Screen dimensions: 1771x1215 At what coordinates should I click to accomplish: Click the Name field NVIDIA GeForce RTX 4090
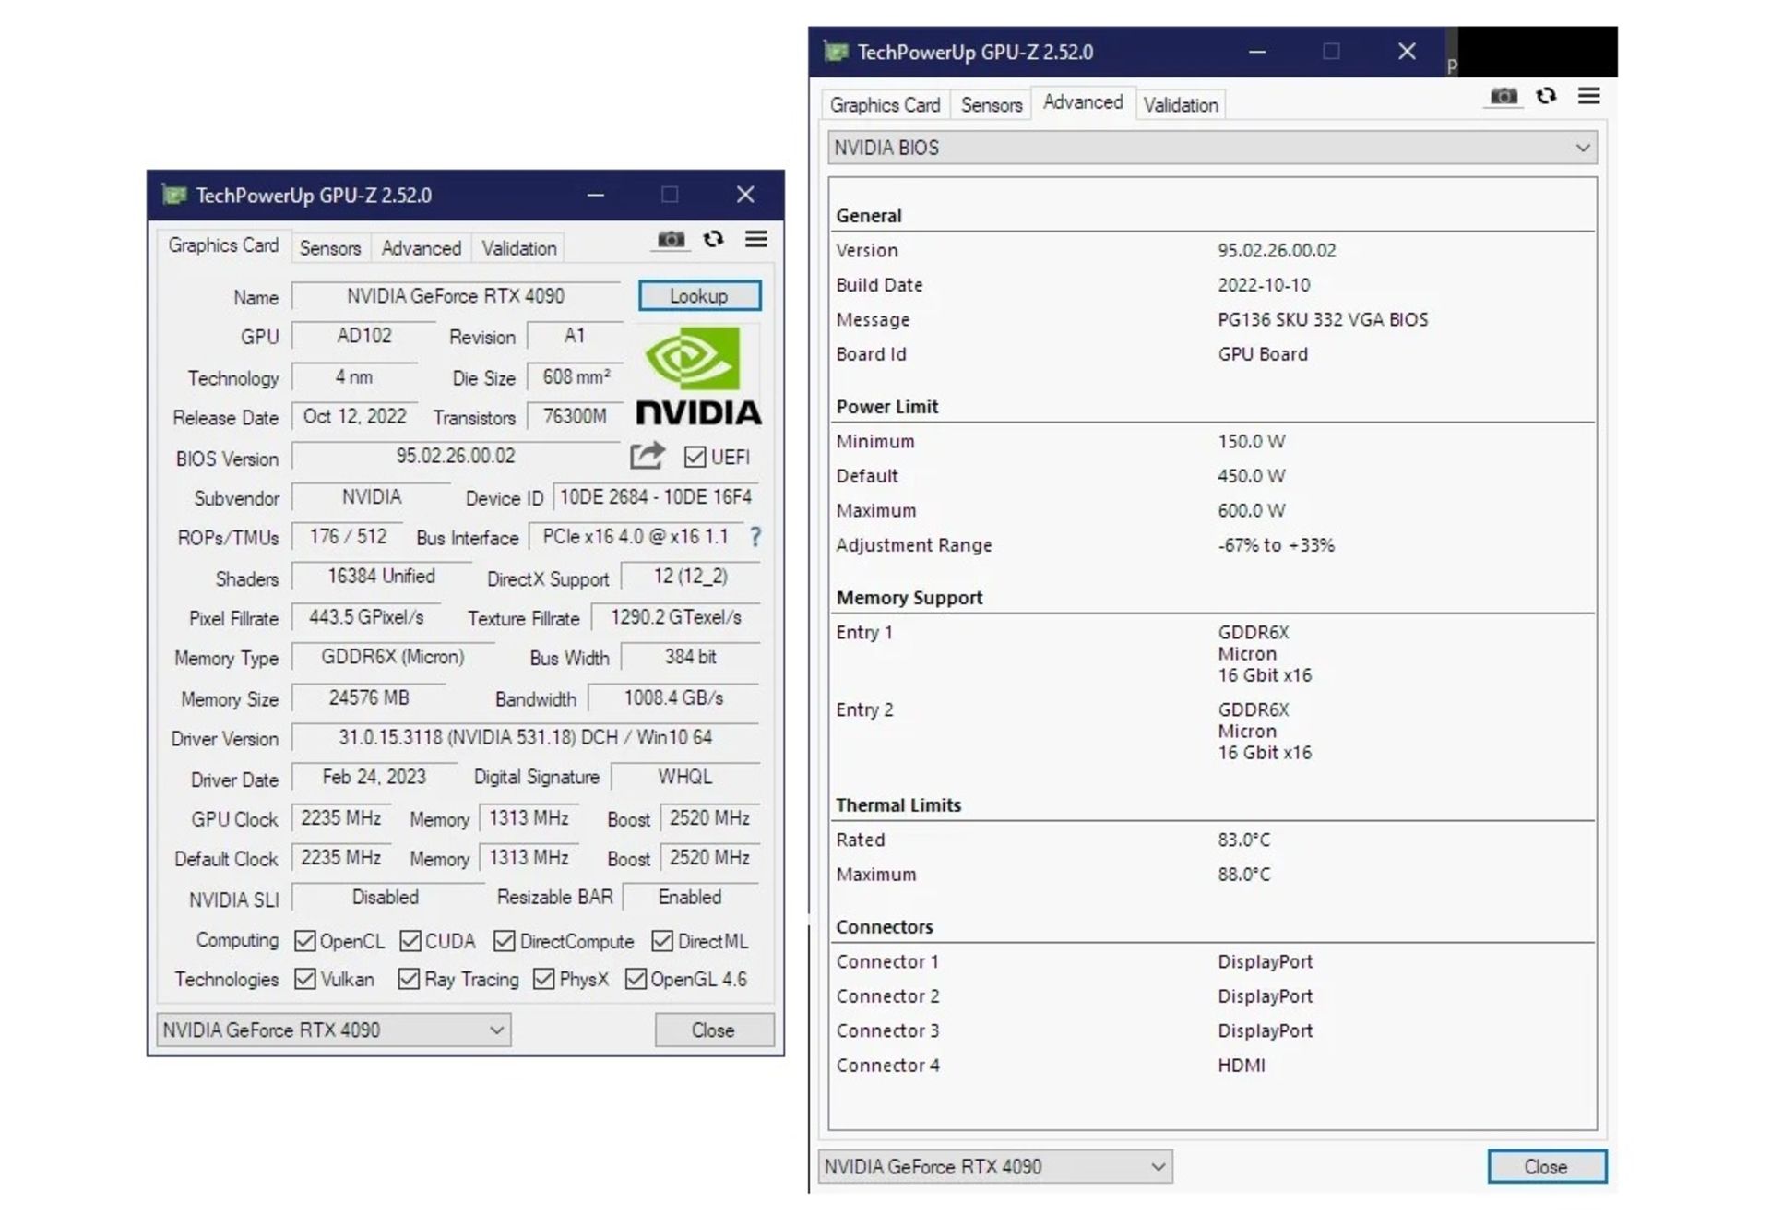click(456, 296)
